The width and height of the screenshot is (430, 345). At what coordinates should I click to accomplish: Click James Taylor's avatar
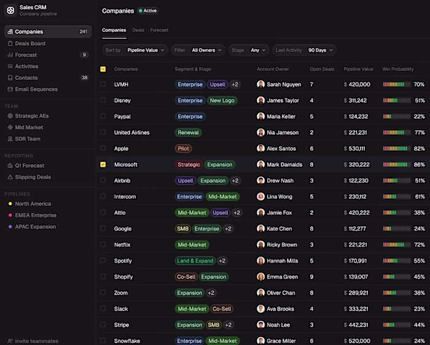pyautogui.click(x=260, y=100)
